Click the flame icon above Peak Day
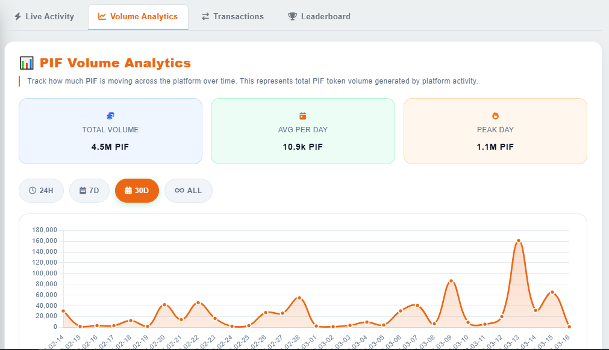Screen dimensions: 609x350 (x=495, y=115)
